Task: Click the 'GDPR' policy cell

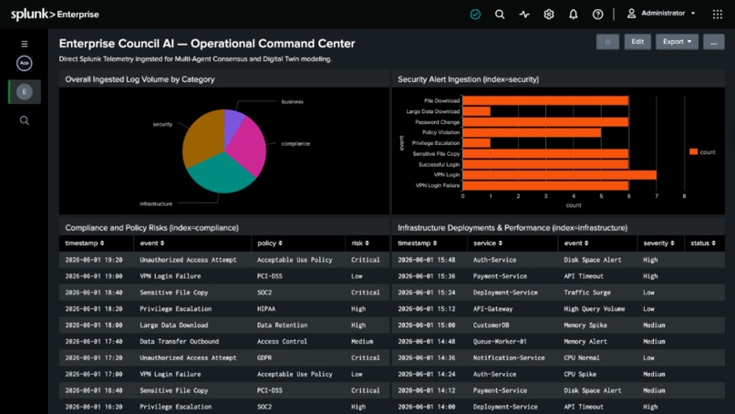Action: [x=264, y=357]
